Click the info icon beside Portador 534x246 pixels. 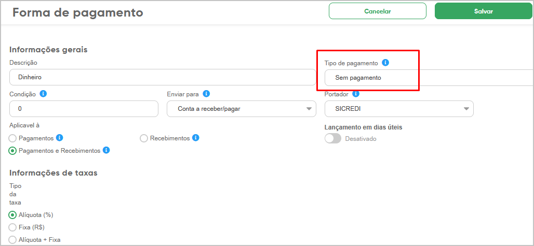355,94
